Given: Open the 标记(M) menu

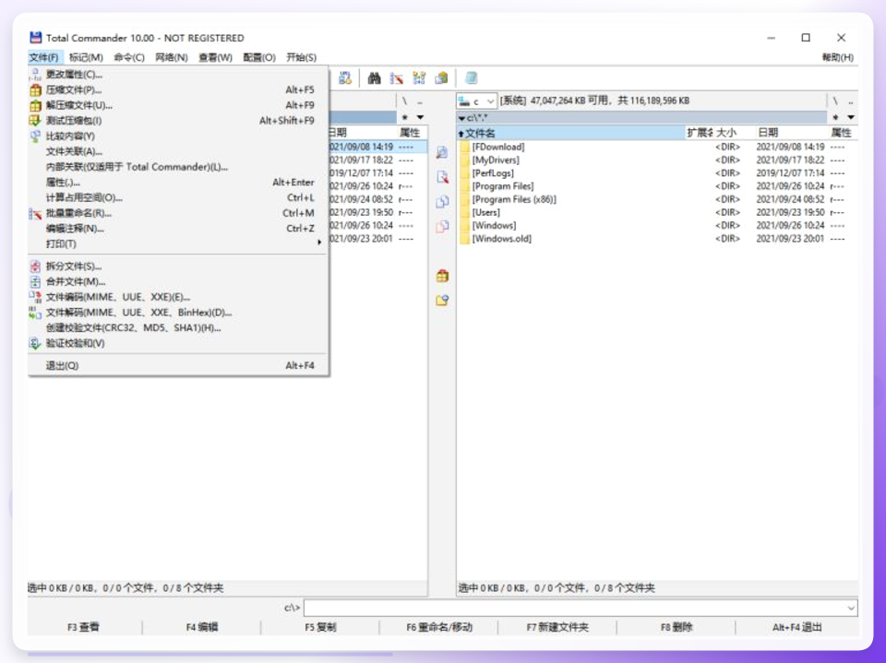Looking at the screenshot, I should tap(86, 57).
